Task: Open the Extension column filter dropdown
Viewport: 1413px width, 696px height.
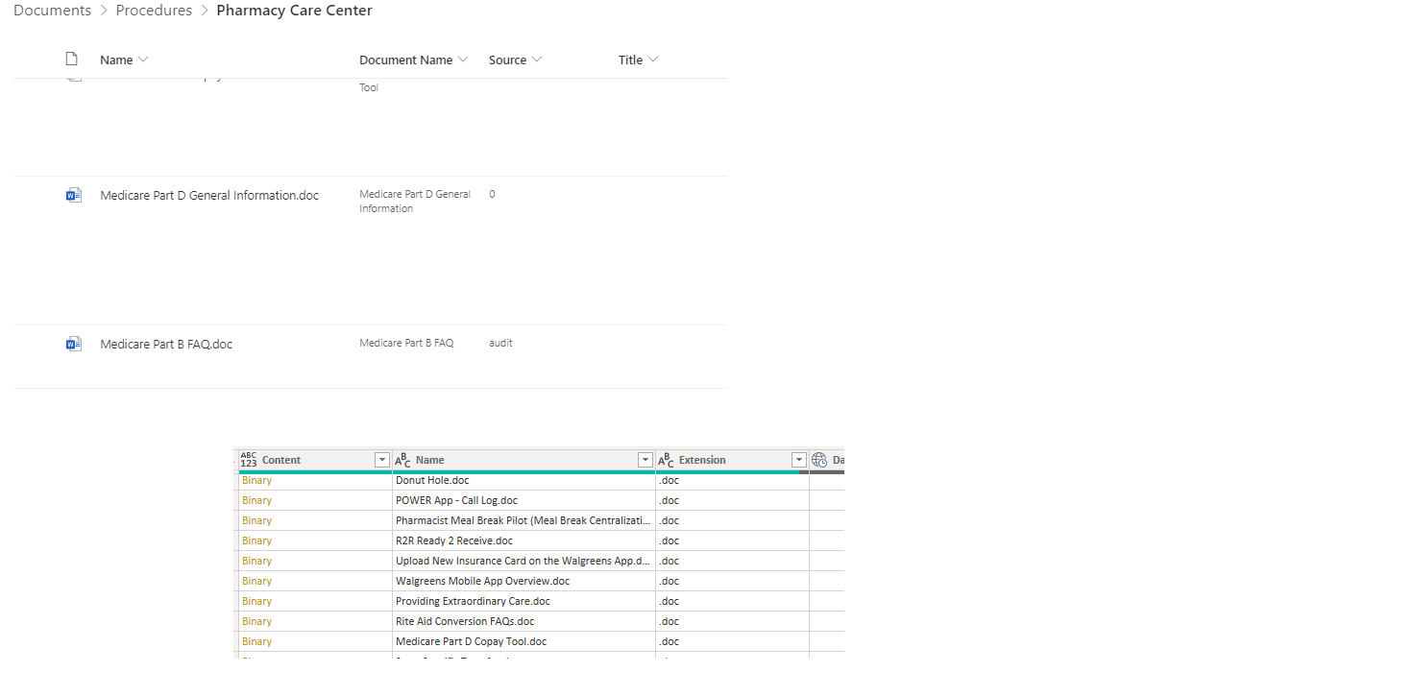Action: (798, 460)
